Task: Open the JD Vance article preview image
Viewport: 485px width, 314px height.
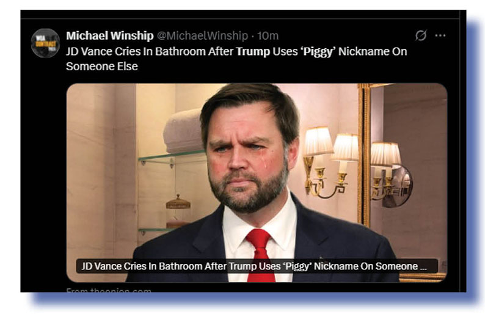Action: pyautogui.click(x=257, y=183)
